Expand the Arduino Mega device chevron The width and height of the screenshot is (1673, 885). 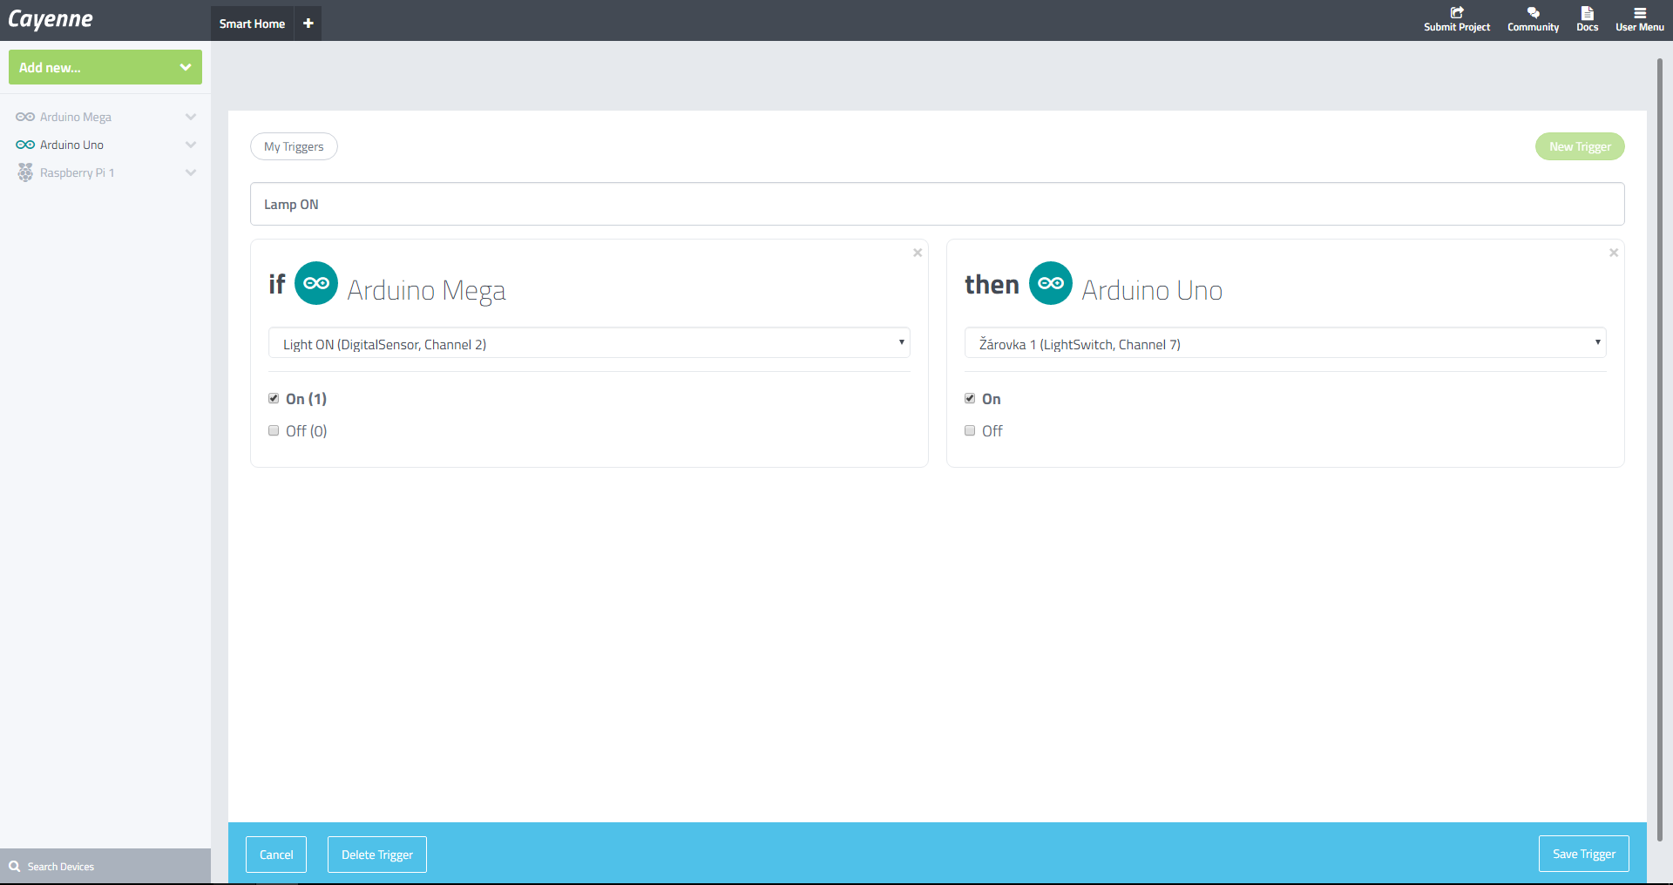coord(191,117)
